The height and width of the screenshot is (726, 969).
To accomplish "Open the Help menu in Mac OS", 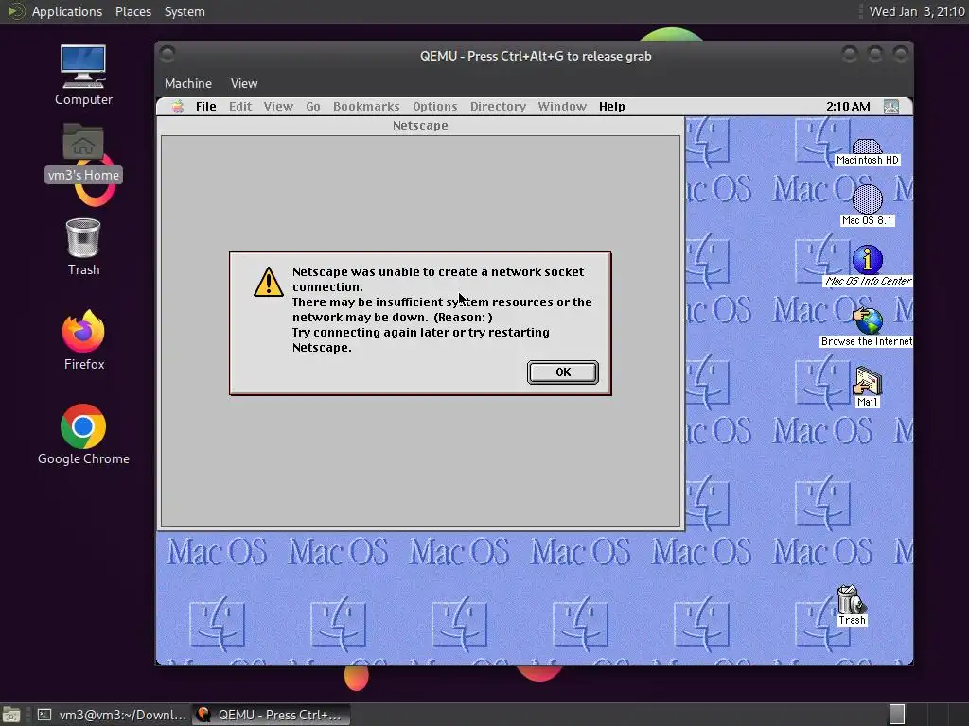I will 611,106.
